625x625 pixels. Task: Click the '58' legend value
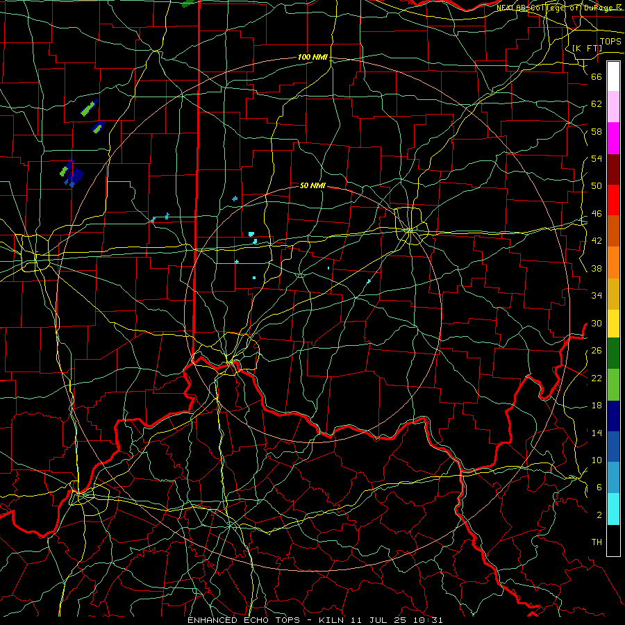[597, 131]
